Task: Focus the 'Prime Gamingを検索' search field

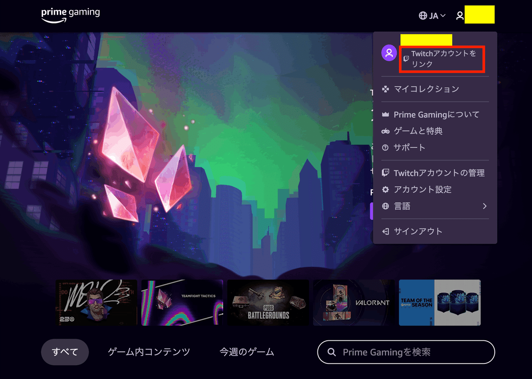Action: pos(406,352)
